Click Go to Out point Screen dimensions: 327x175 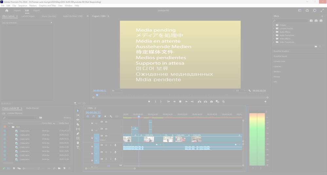[x=192, y=102]
